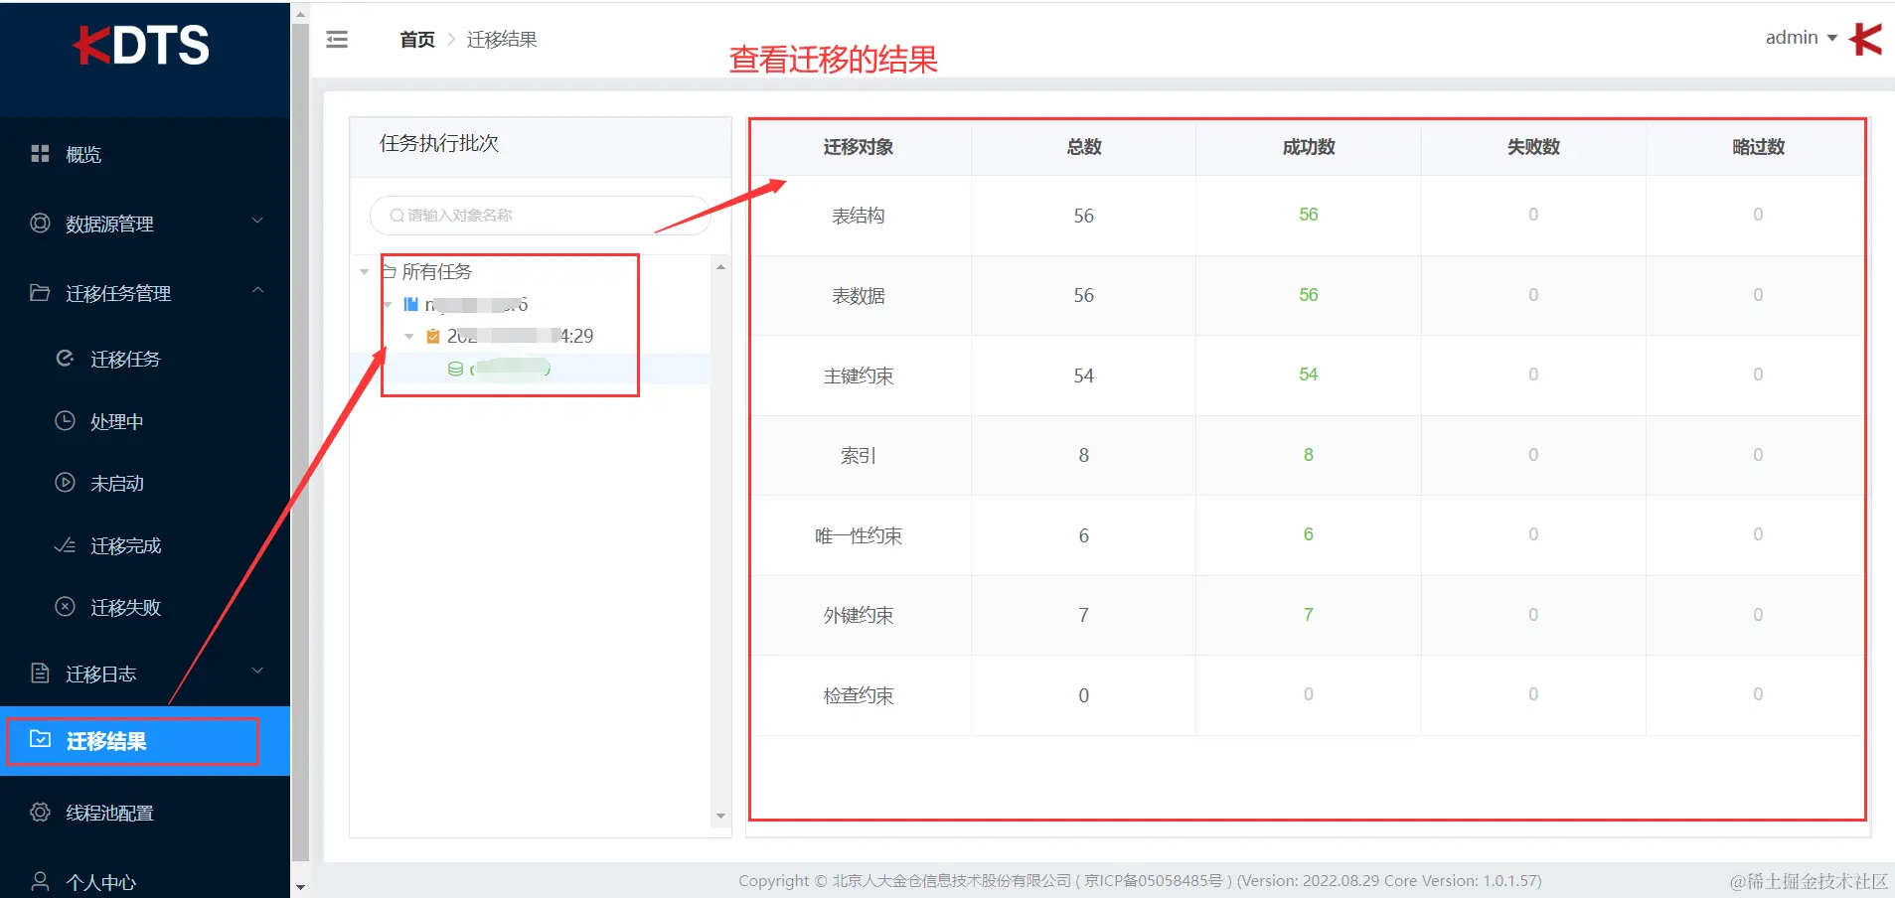Open the 迁移失败 submenu item
This screenshot has width=1895, height=898.
[145, 607]
